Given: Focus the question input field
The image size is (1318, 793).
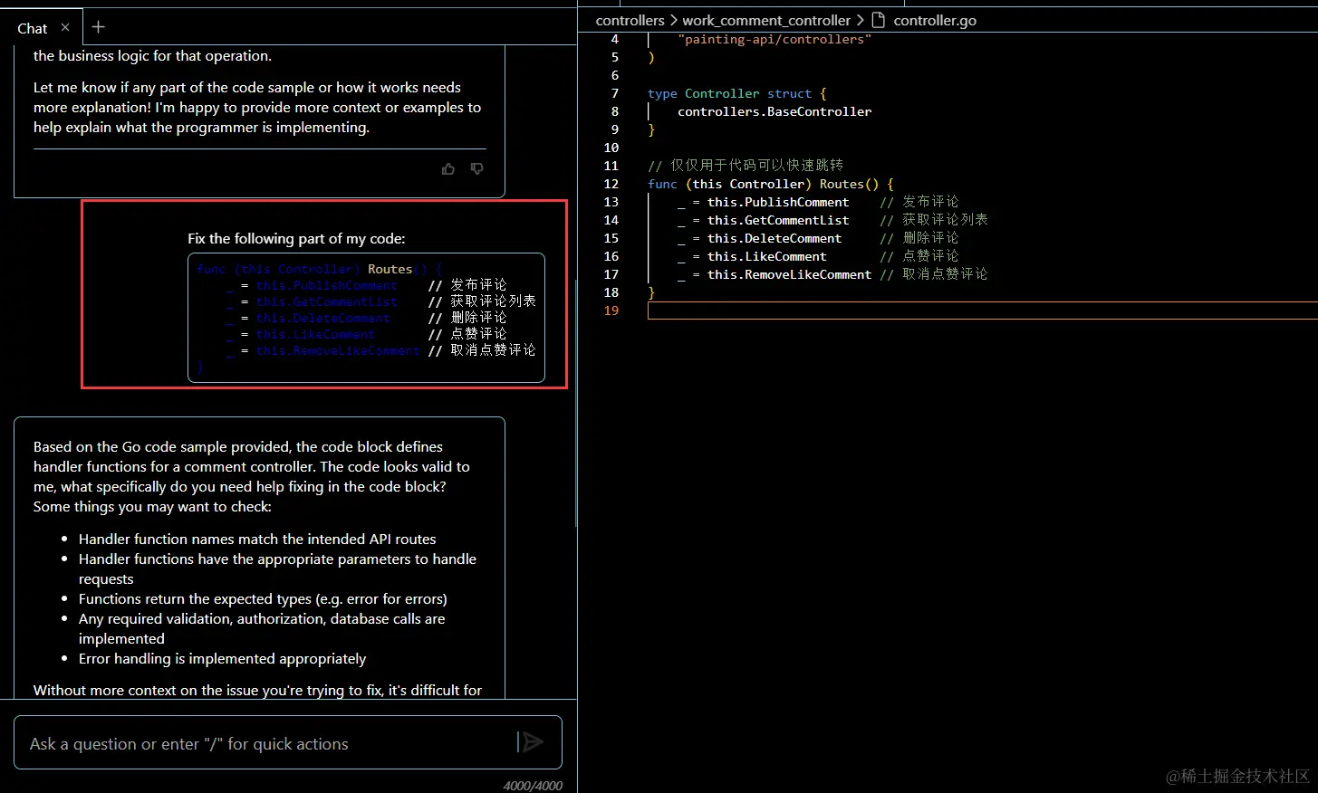Looking at the screenshot, I should point(288,742).
